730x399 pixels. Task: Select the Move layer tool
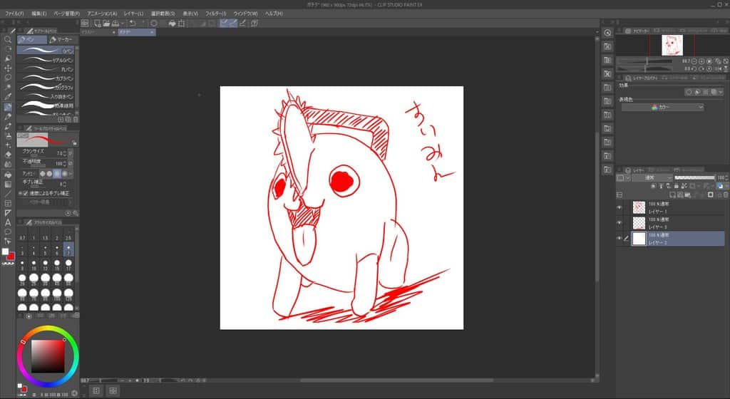[x=7, y=68]
